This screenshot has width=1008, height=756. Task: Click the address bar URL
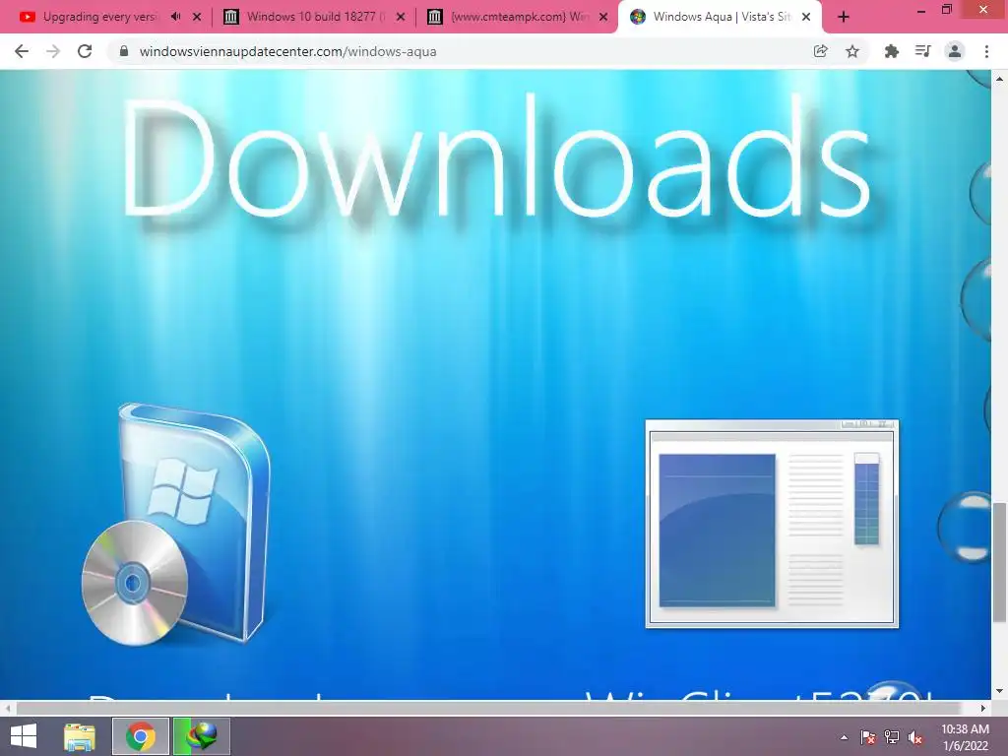pyautogui.click(x=287, y=51)
